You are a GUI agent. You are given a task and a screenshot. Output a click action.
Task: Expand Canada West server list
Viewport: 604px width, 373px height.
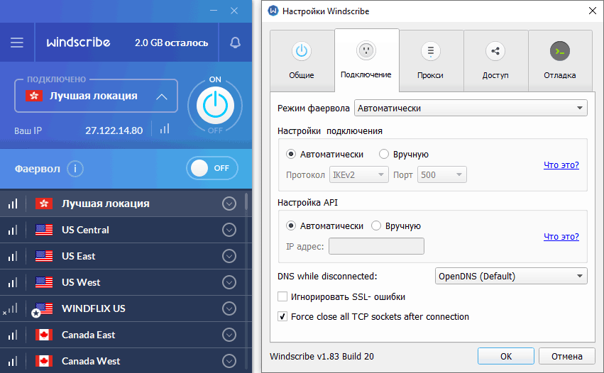229,361
